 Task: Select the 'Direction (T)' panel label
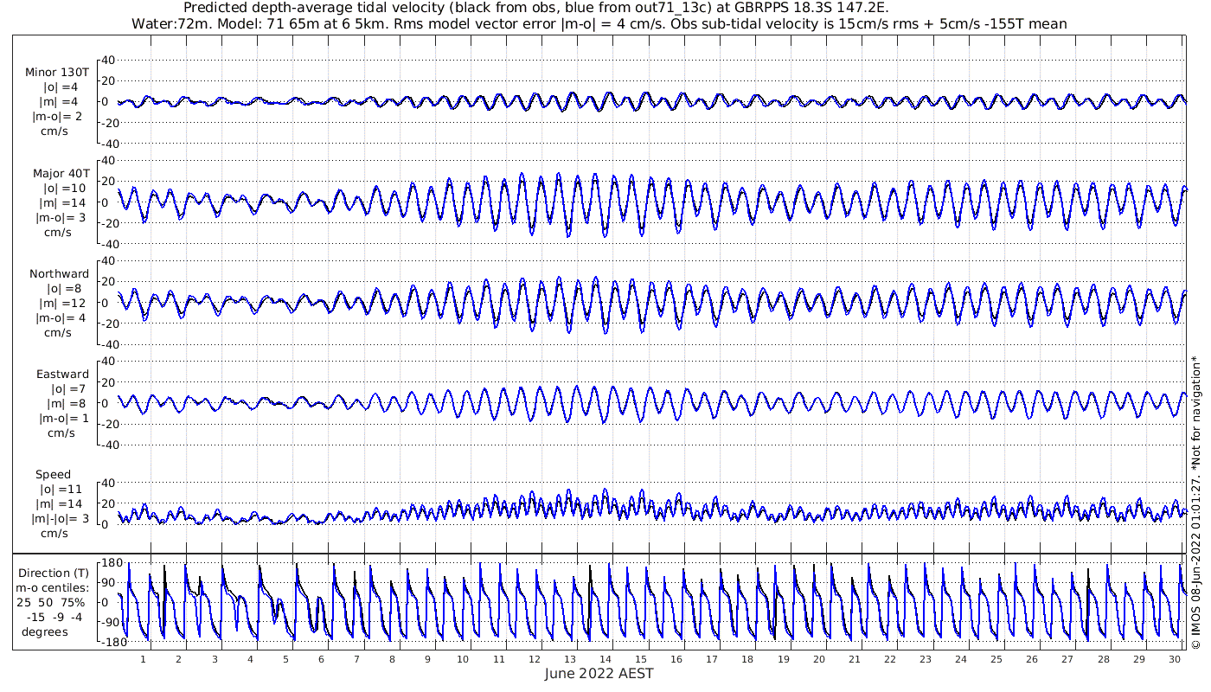pos(53,573)
